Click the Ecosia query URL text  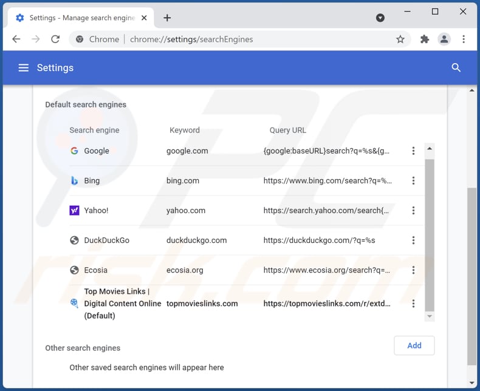[327, 270]
